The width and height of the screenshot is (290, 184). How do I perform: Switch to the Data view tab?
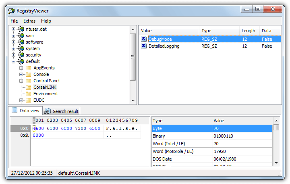(x=26, y=111)
